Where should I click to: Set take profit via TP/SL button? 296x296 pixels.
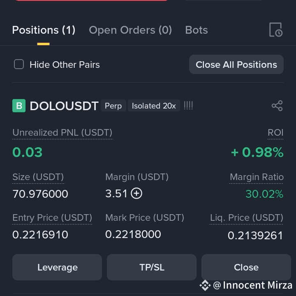coord(152,267)
